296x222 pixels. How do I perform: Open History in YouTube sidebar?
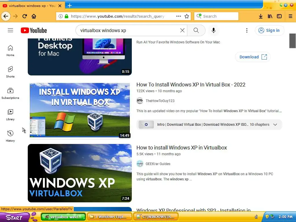click(10, 136)
